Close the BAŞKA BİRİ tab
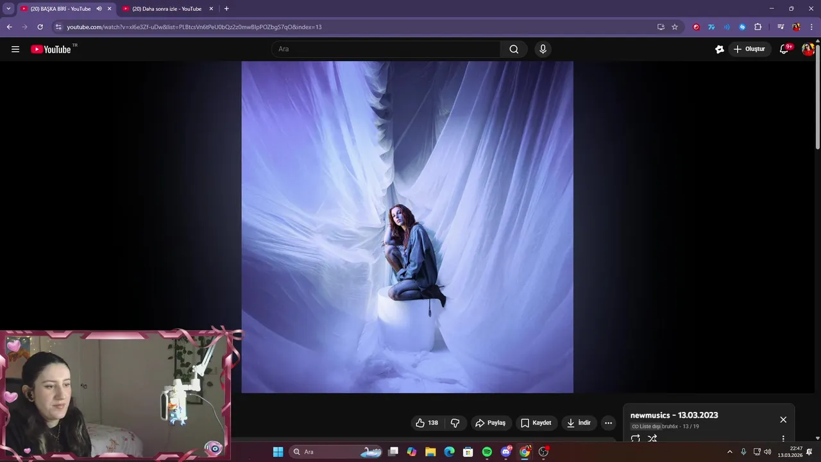Viewport: 821px width, 462px height. 109,9
